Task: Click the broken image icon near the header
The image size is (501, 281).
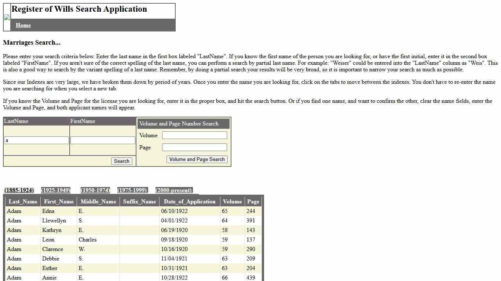Action: [x=6, y=17]
